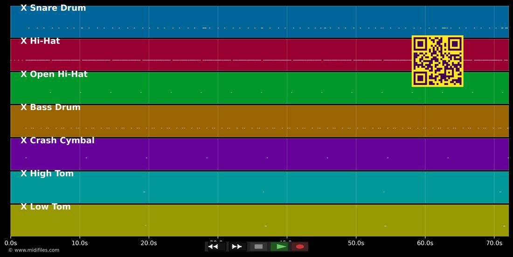
Task: Toggle the X on Hi-Hat track
Action: pos(24,41)
